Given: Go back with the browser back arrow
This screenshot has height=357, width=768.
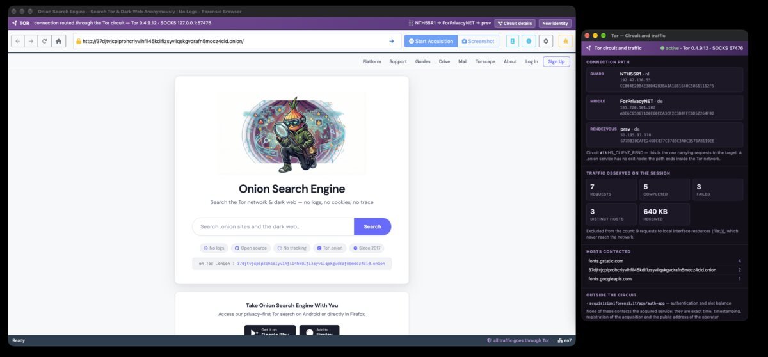Looking at the screenshot, I should pos(18,41).
